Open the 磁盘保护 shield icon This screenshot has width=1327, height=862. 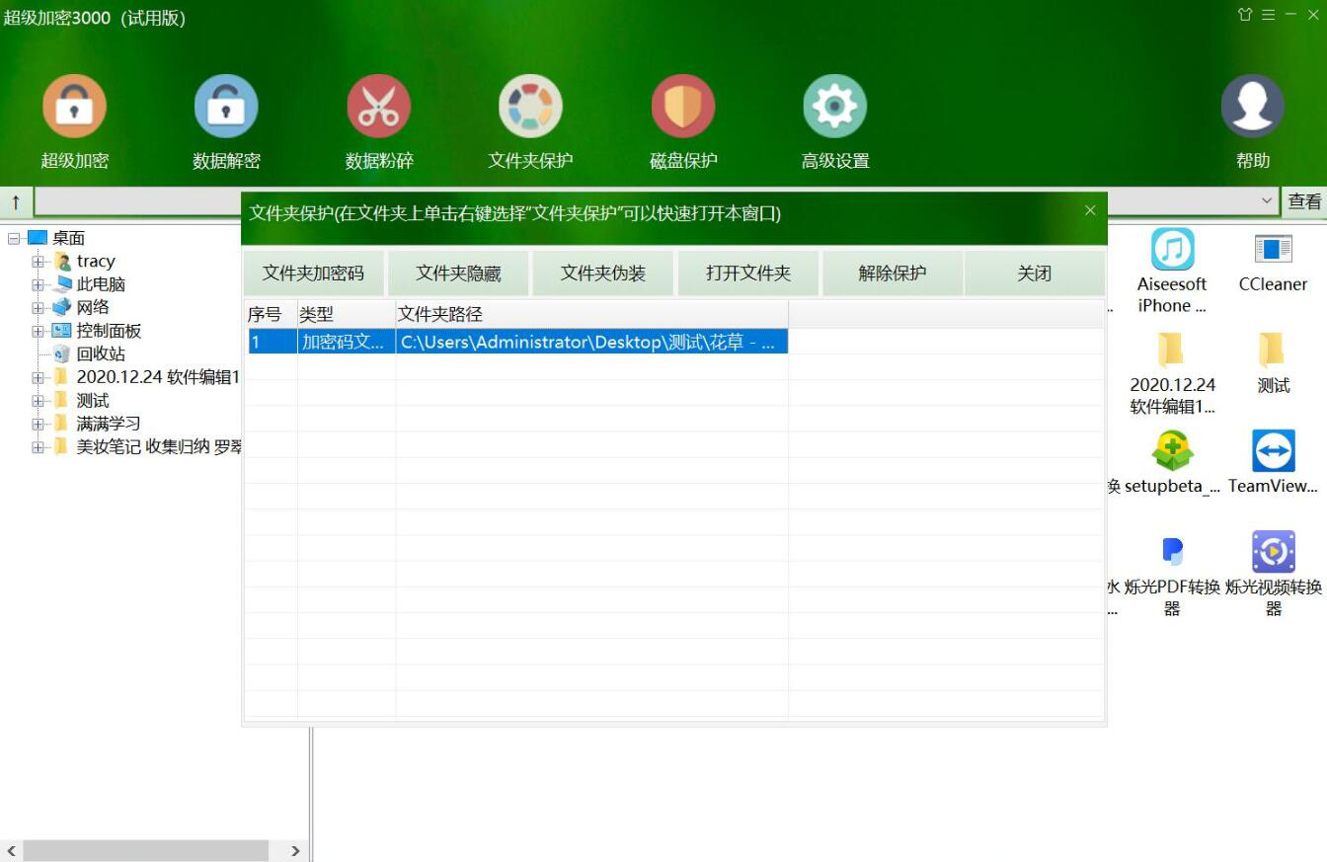click(682, 107)
